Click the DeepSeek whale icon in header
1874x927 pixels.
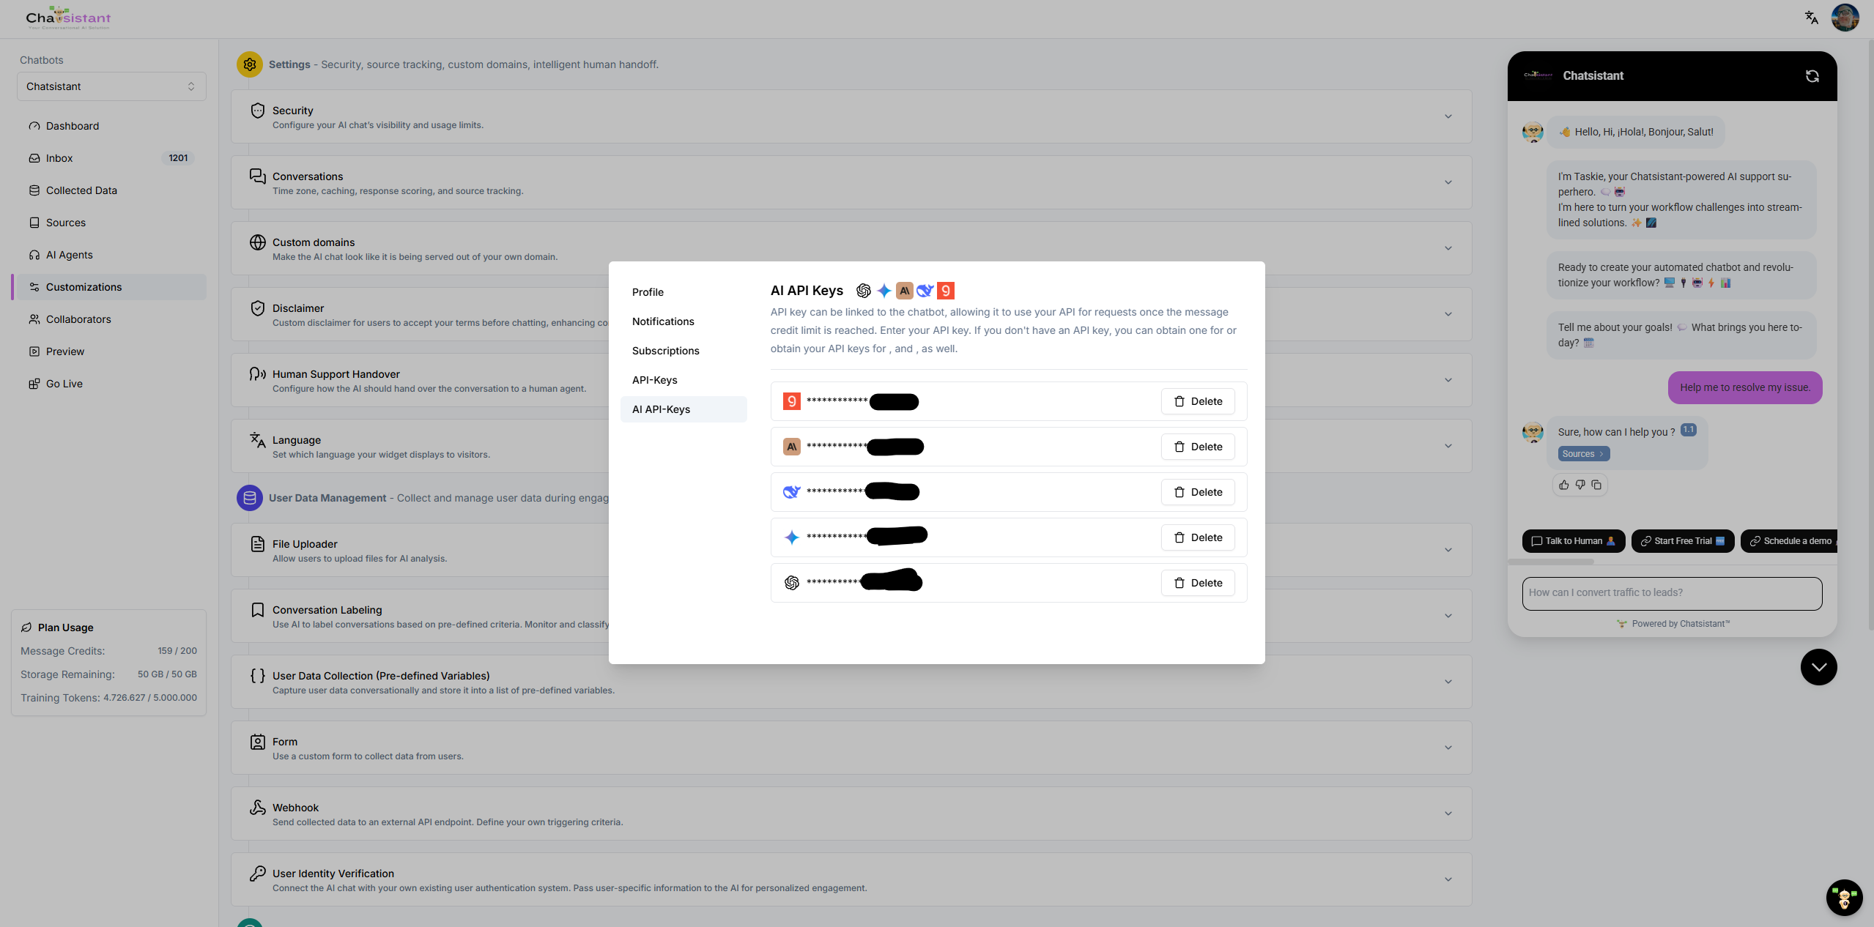(925, 291)
